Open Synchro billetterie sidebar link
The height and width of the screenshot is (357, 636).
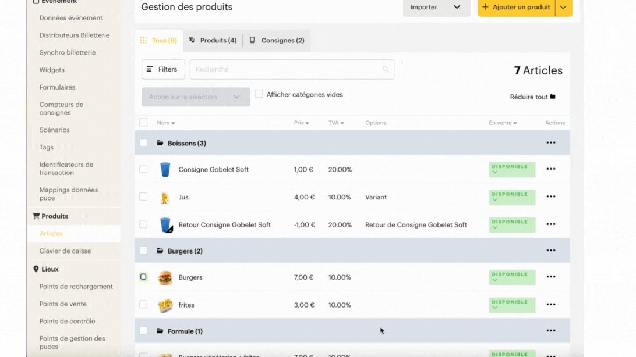coord(68,52)
